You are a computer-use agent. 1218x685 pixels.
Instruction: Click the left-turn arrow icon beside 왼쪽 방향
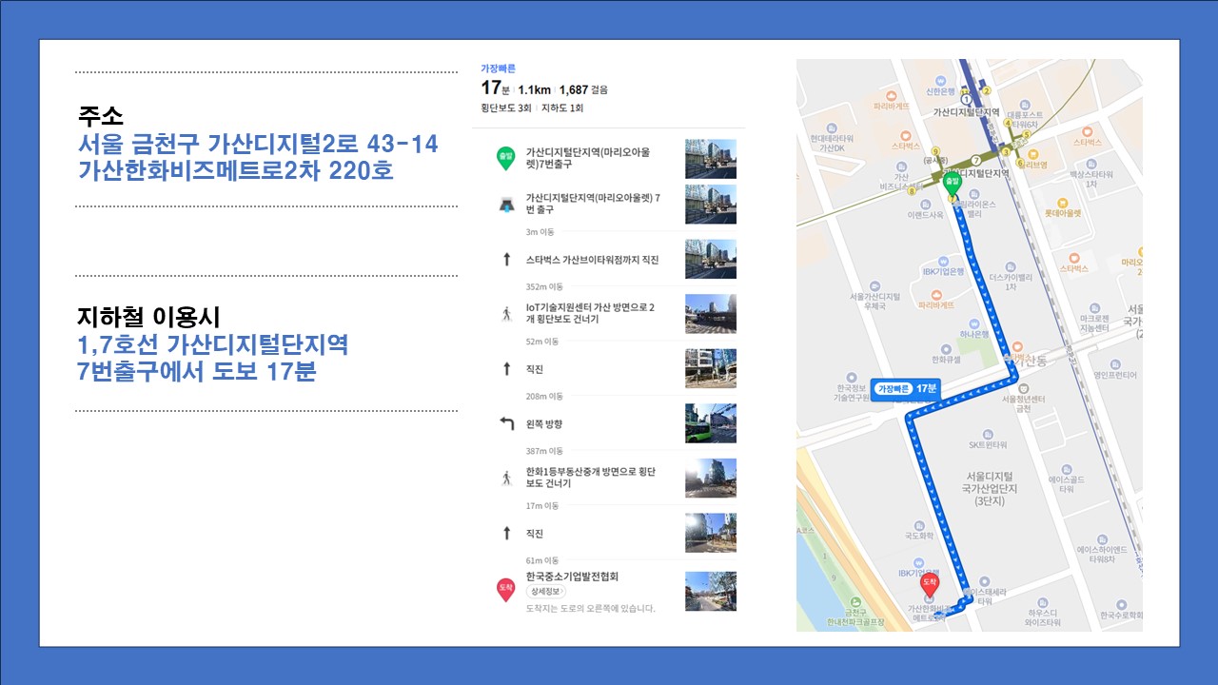(506, 423)
